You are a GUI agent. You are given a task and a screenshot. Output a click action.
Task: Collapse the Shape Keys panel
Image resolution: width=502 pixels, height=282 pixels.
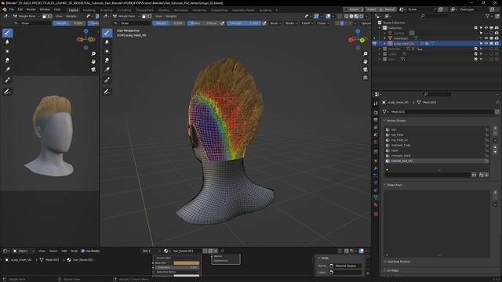pos(394,185)
